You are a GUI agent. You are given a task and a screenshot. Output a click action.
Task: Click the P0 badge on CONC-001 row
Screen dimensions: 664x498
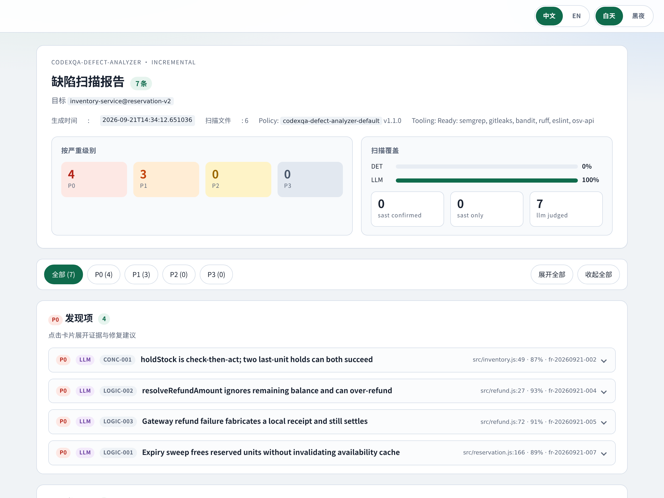point(63,359)
